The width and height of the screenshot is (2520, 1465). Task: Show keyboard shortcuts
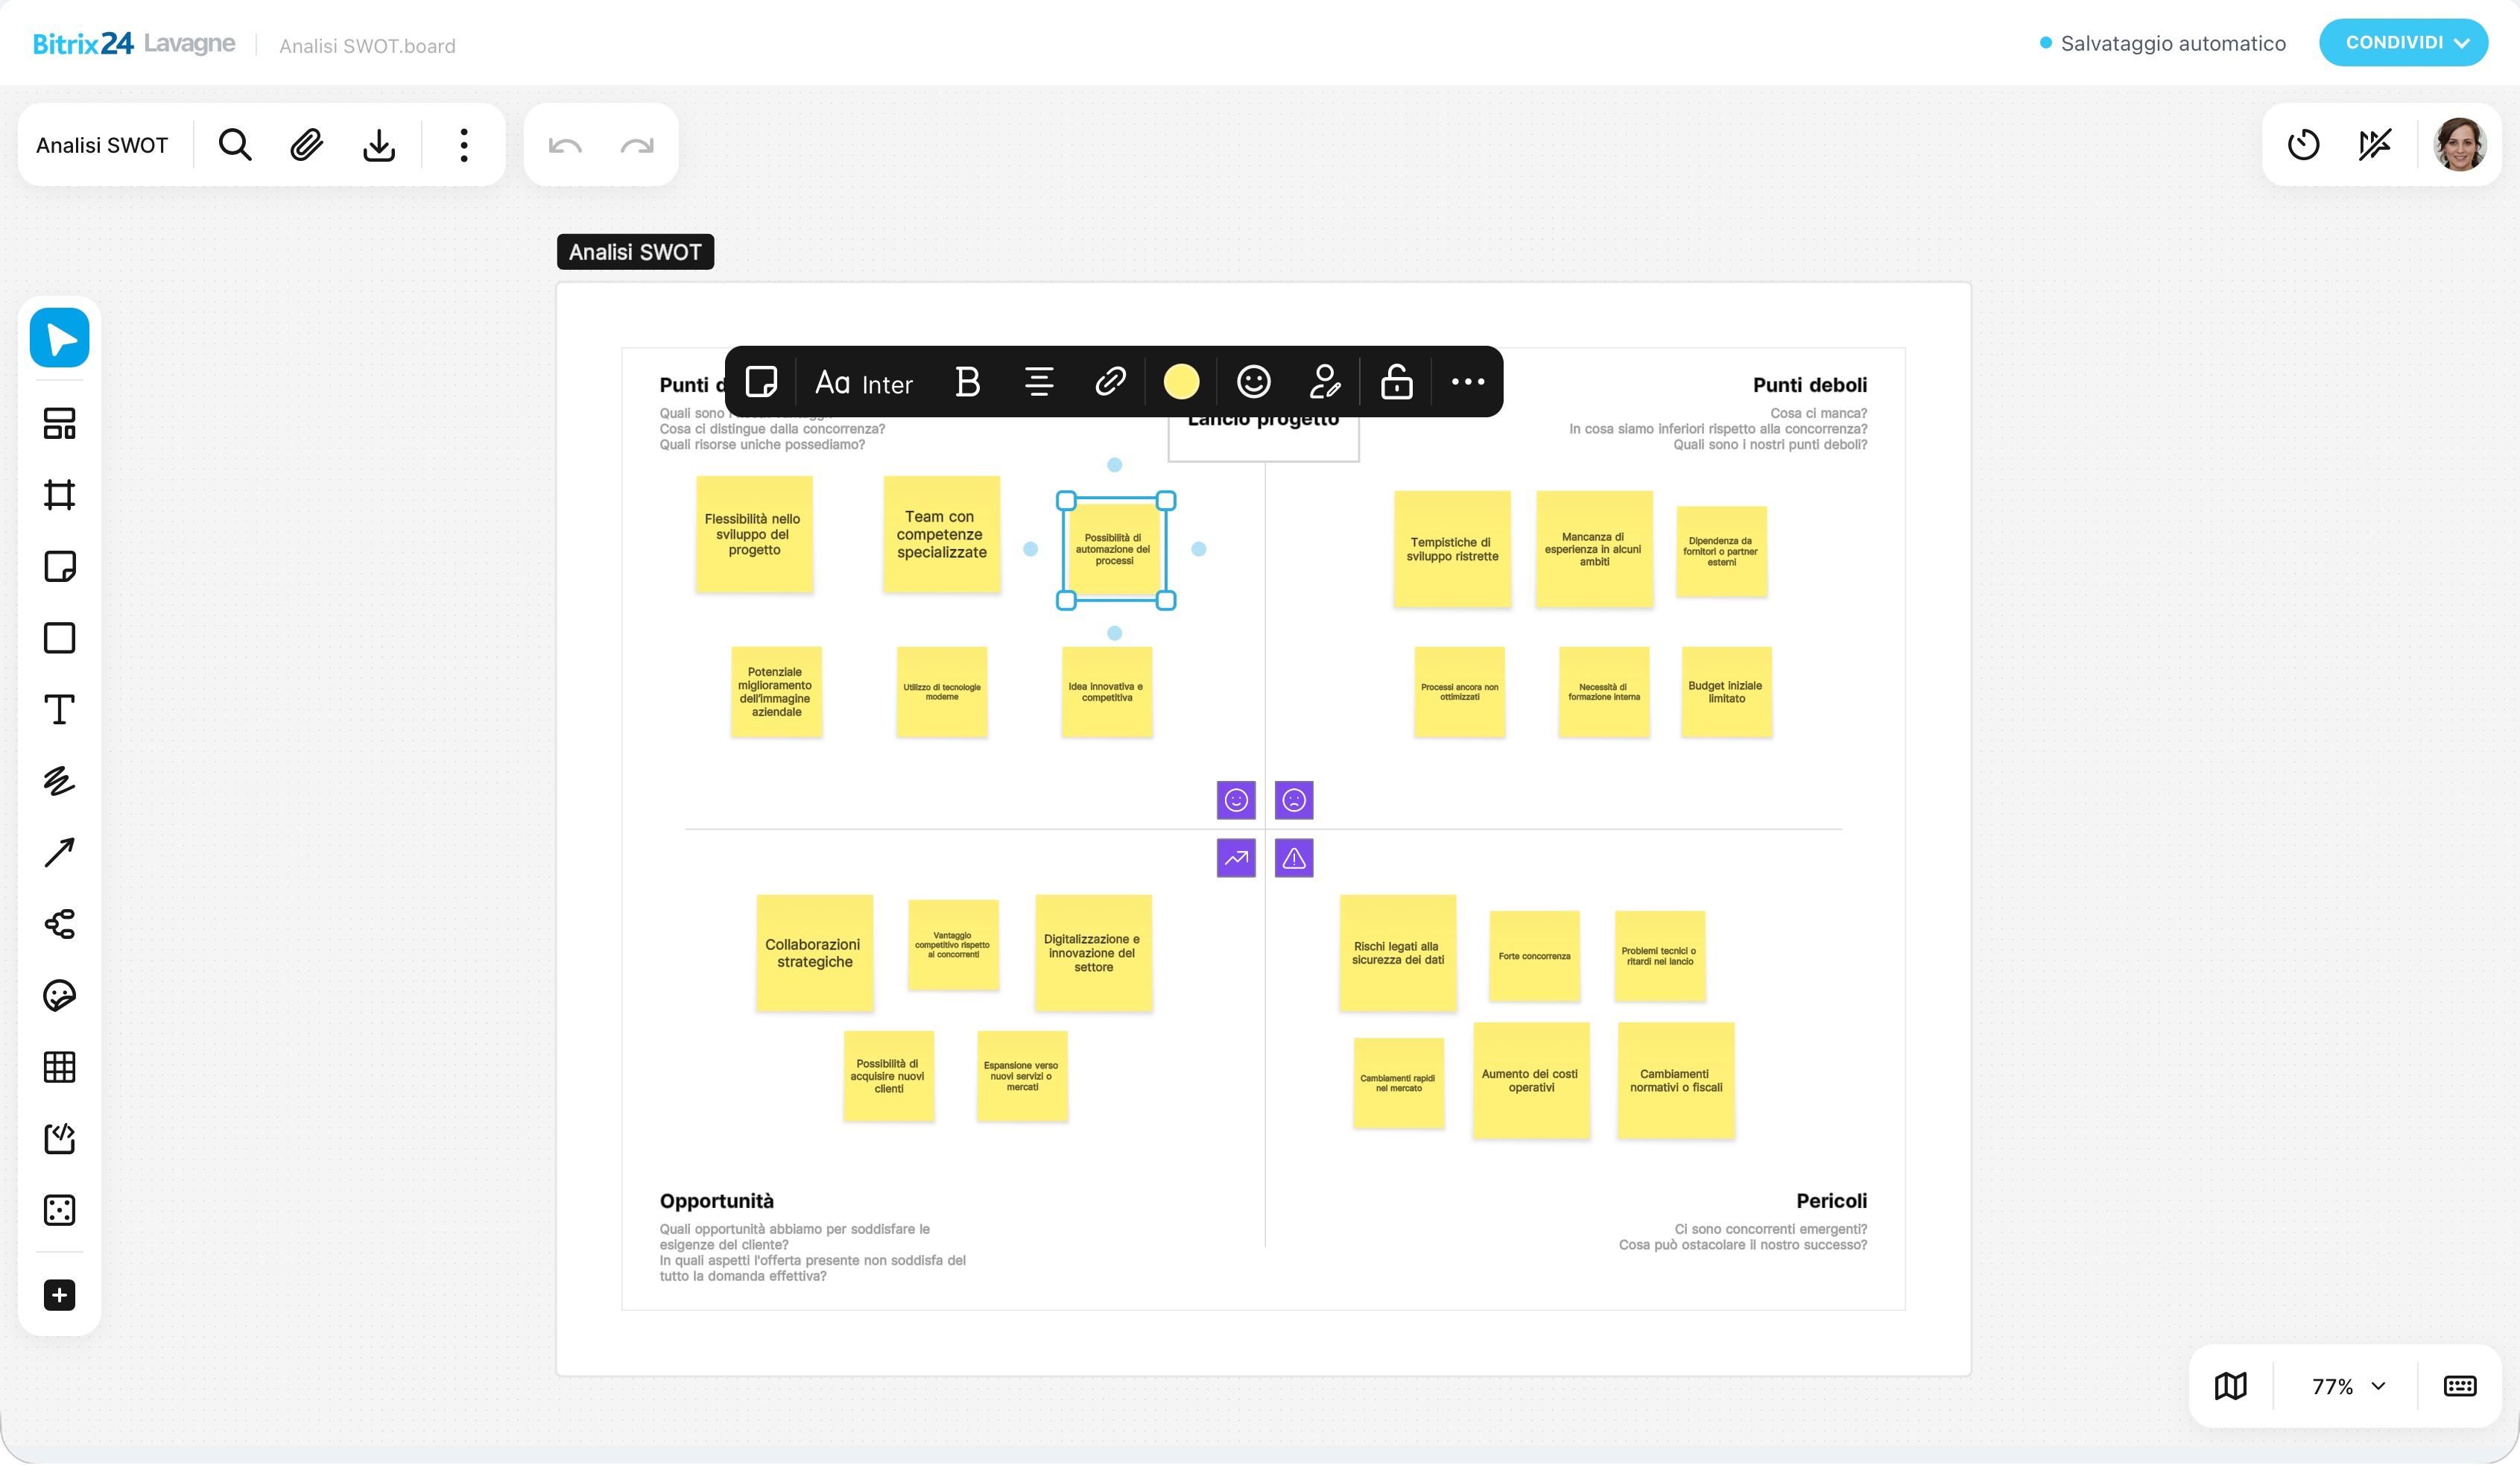(x=2459, y=1386)
